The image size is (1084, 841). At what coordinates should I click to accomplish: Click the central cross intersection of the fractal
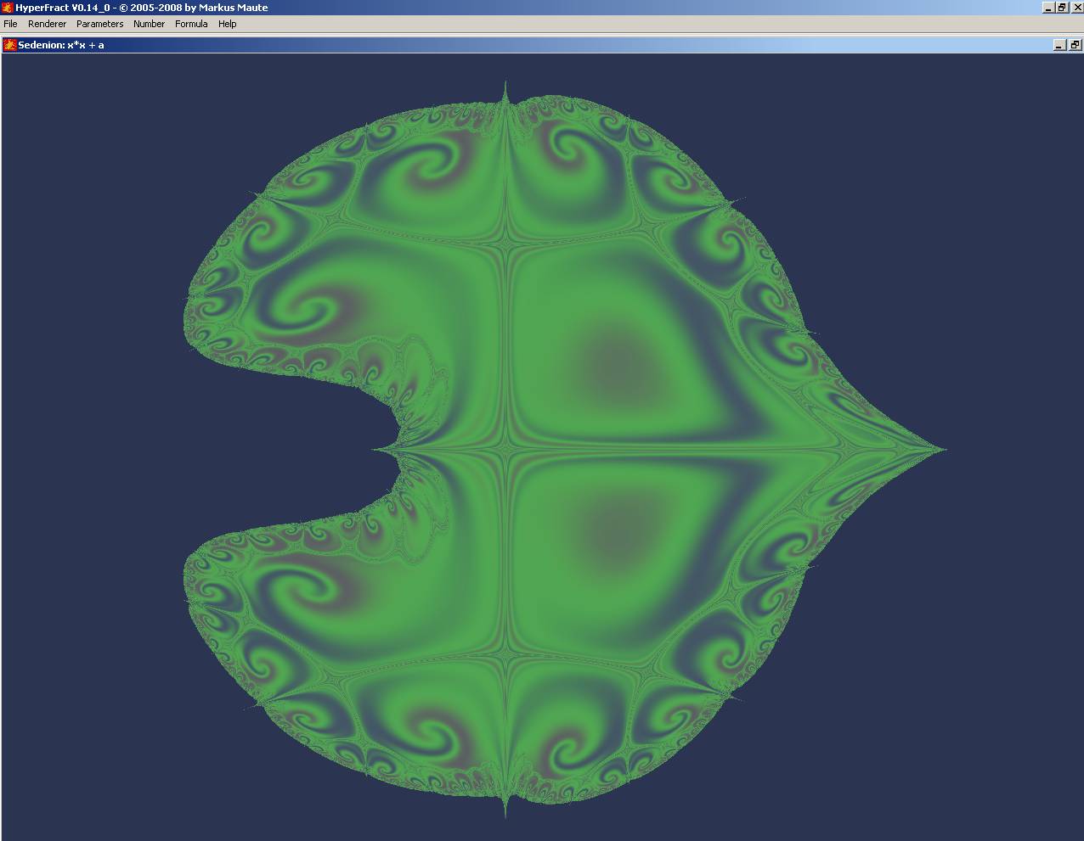pos(507,449)
